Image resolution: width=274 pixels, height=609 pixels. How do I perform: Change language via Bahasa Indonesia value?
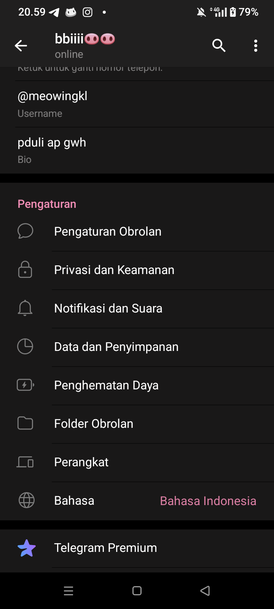tap(208, 501)
